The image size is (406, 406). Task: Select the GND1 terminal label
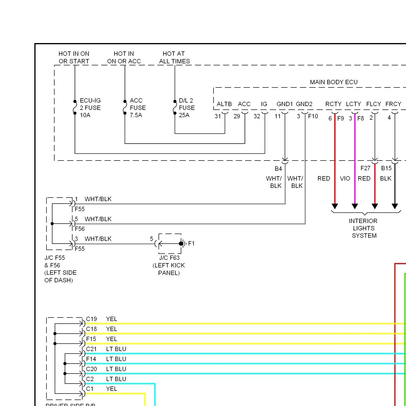(284, 104)
